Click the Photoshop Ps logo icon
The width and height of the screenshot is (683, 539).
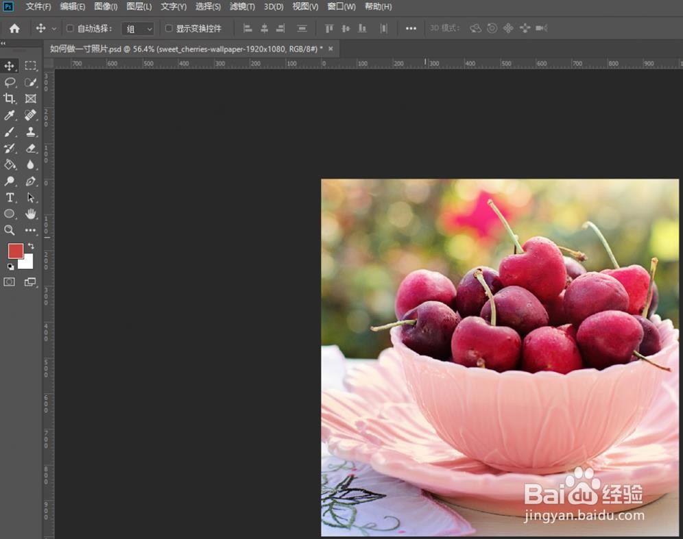(x=8, y=7)
